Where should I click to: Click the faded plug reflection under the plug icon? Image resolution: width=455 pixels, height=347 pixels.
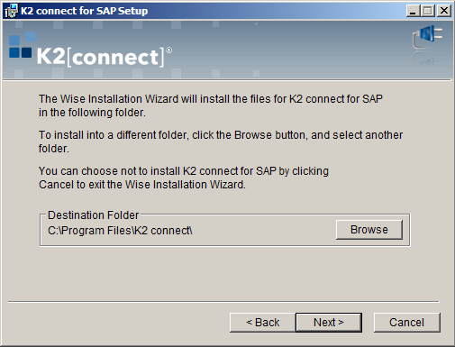pyautogui.click(x=427, y=59)
